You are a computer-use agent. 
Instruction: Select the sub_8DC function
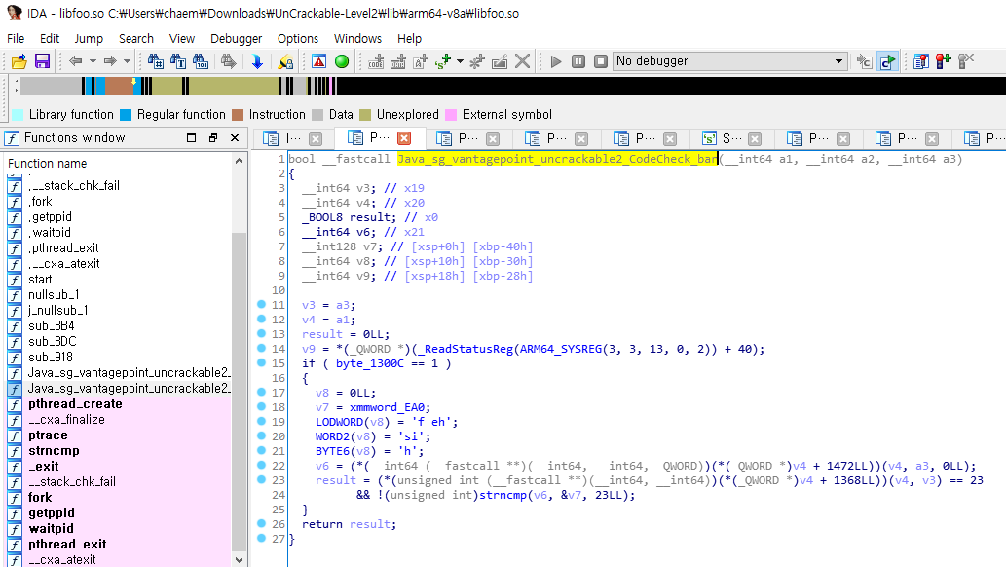[118, 342]
